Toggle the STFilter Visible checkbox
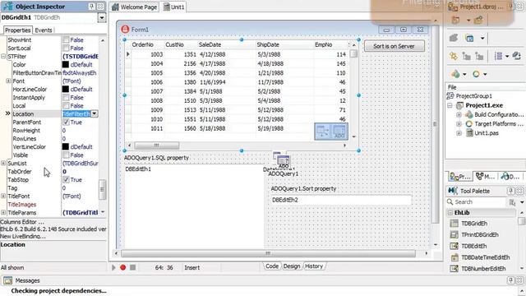526x296 pixels. [66, 155]
